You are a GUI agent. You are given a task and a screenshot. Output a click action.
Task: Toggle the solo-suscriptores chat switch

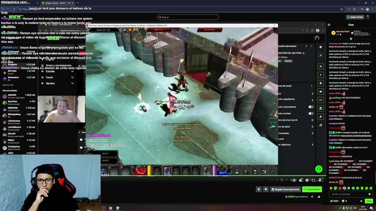point(311,107)
